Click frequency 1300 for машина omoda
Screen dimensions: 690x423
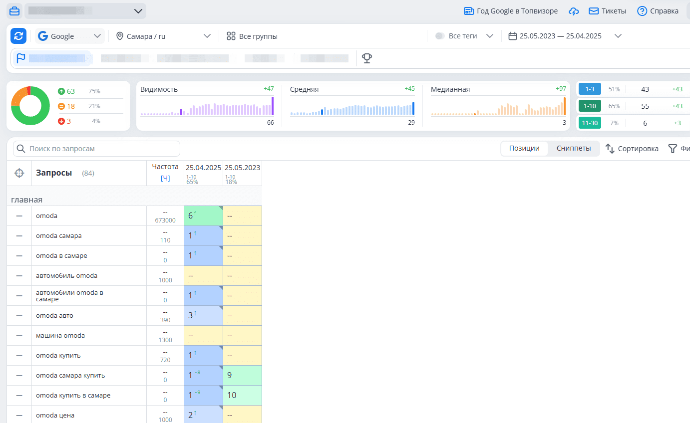tap(165, 340)
